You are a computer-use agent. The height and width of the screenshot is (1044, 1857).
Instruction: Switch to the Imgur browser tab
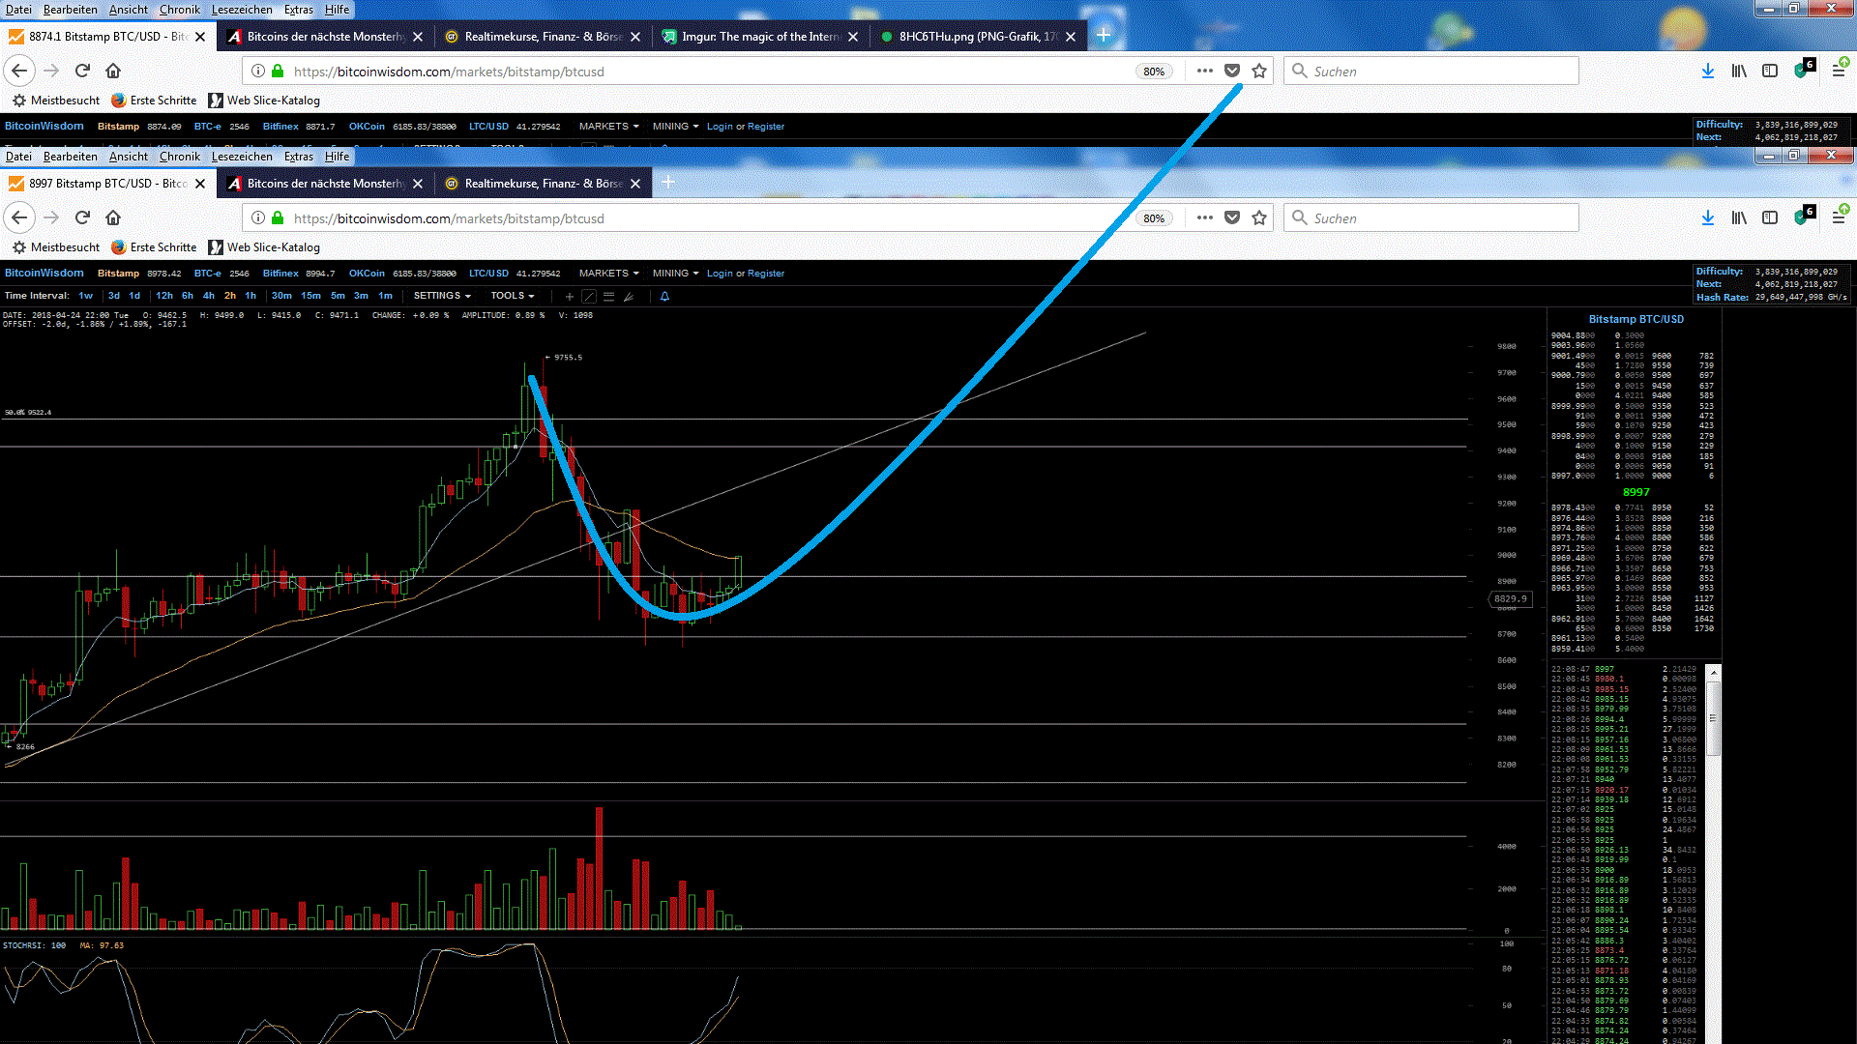[x=759, y=37]
